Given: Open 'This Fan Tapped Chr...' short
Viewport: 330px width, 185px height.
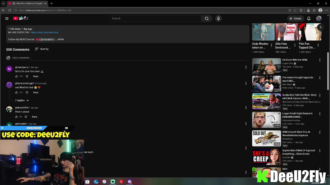Looking at the screenshot, I should coord(307,45).
